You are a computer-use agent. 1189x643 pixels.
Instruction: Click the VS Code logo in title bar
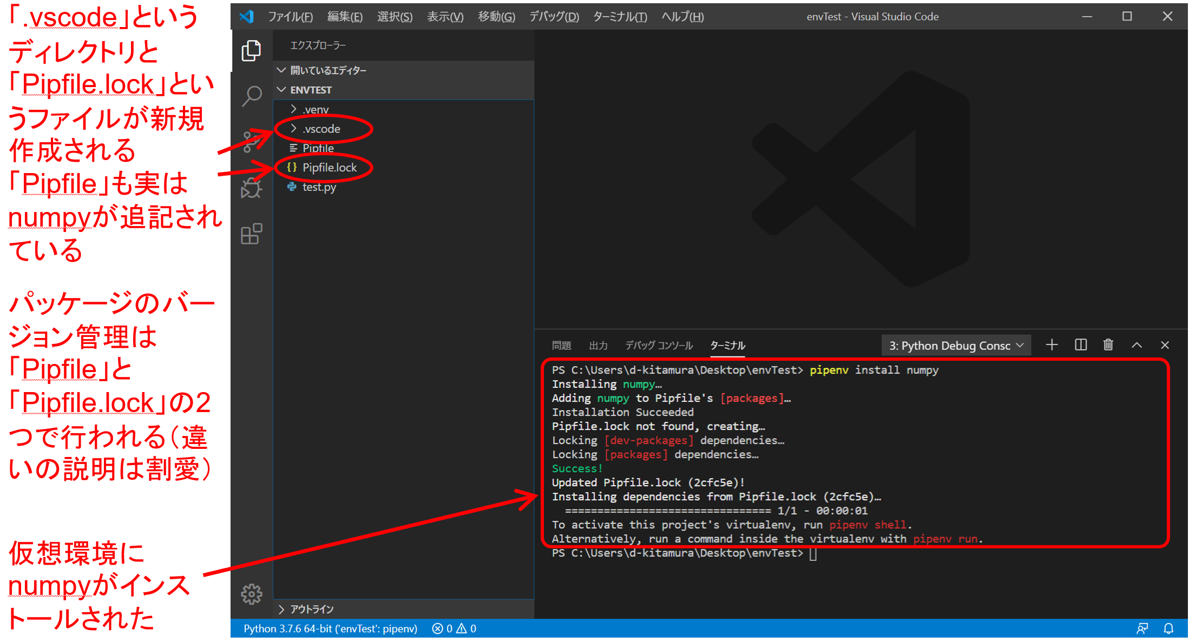click(x=247, y=17)
